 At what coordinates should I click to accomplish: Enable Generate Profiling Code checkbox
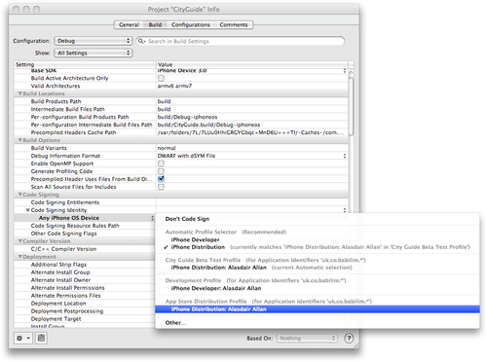click(161, 171)
